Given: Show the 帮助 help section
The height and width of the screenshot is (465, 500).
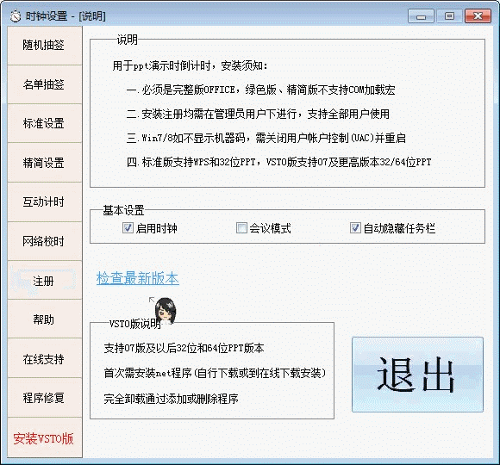Looking at the screenshot, I should coord(44,319).
